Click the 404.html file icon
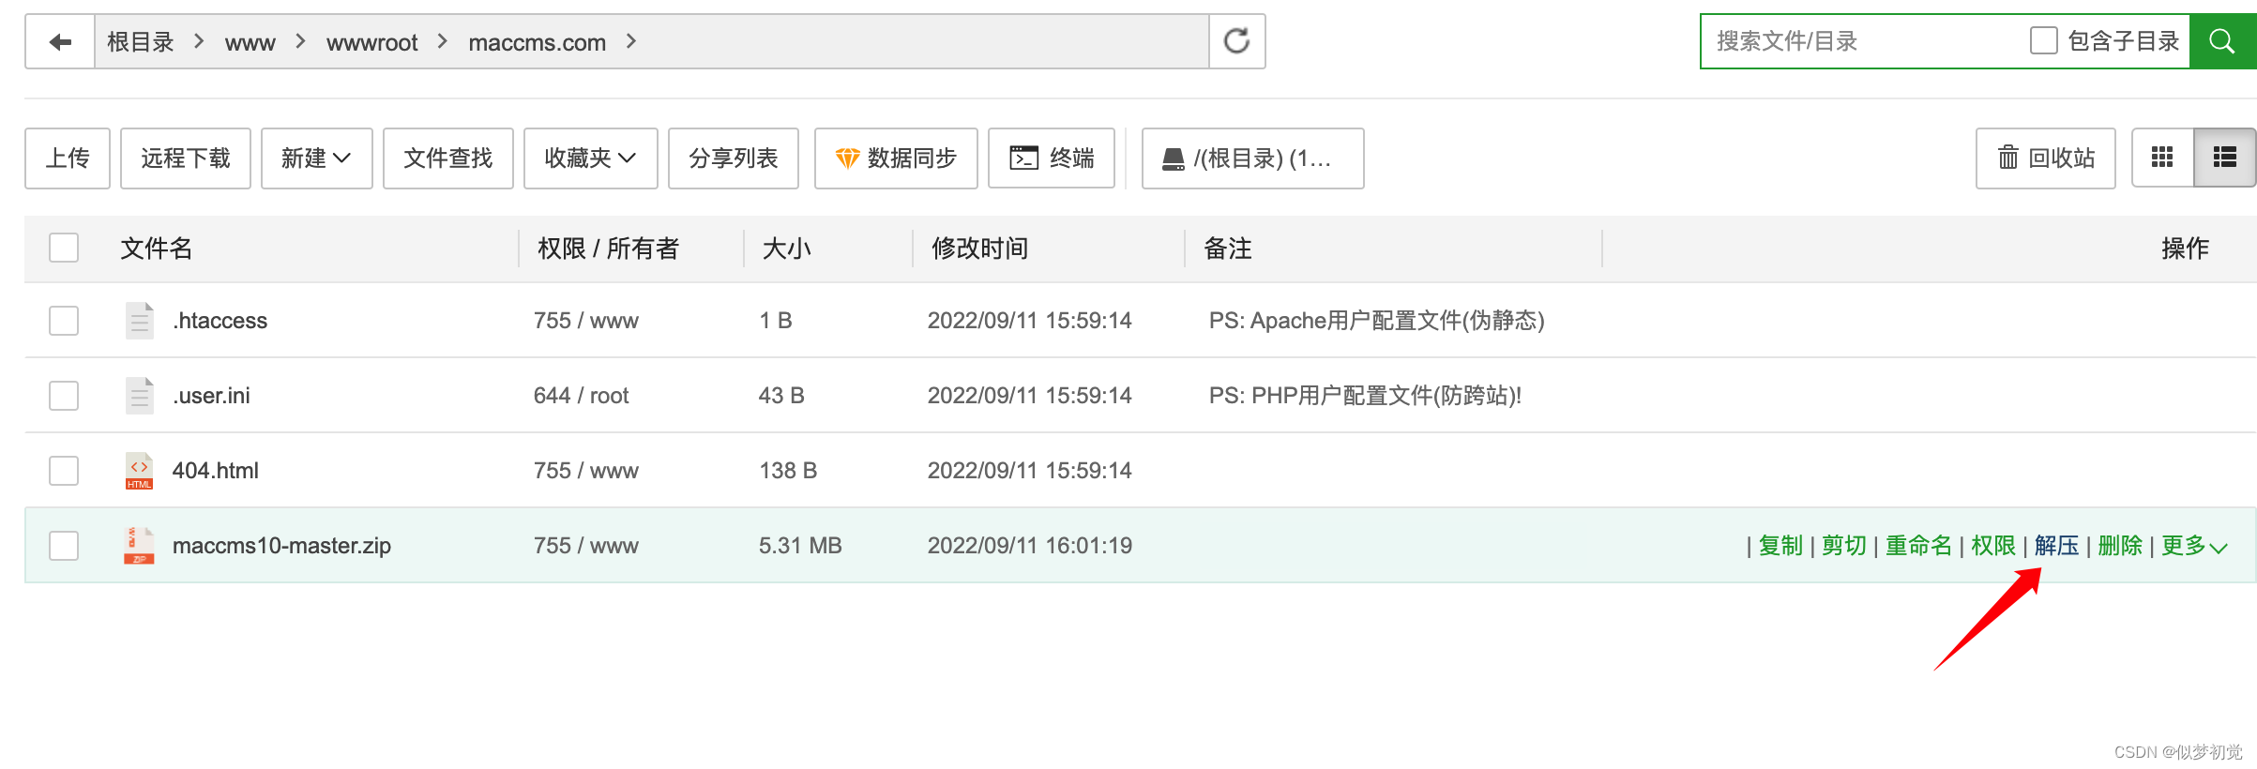The width and height of the screenshot is (2257, 769). point(140,470)
